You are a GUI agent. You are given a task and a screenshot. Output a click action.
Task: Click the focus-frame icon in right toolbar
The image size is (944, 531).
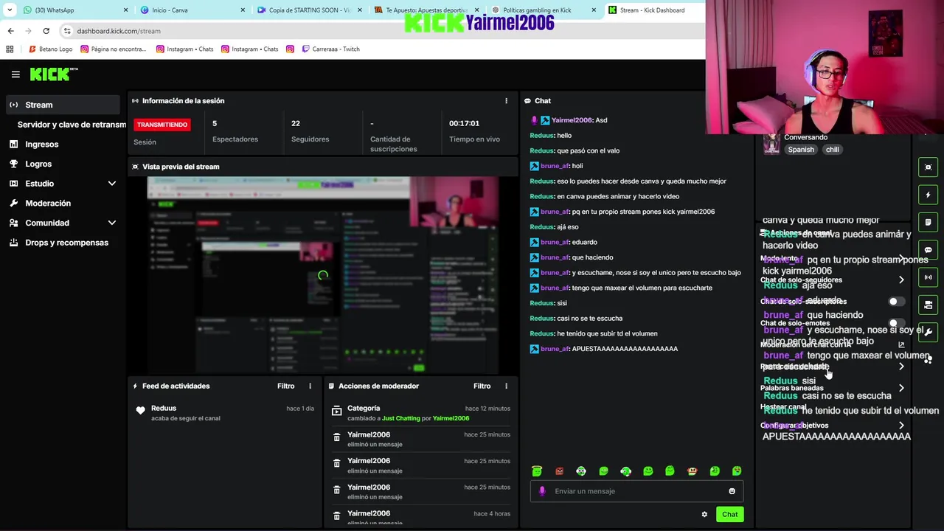pos(929,167)
